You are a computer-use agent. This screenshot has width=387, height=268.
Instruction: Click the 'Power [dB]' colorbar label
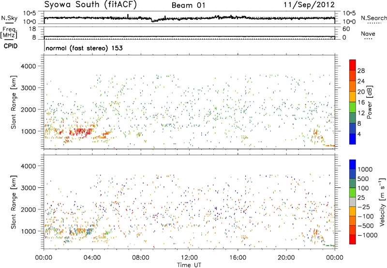(369, 102)
